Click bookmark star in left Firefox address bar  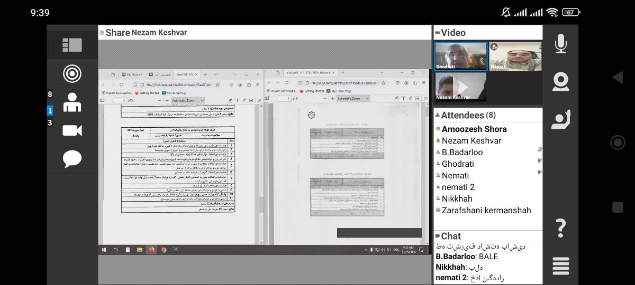[x=217, y=84]
